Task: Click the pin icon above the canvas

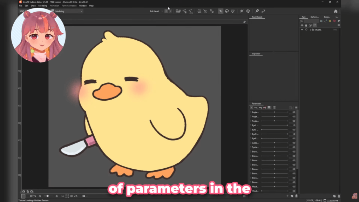Action: [244, 22]
